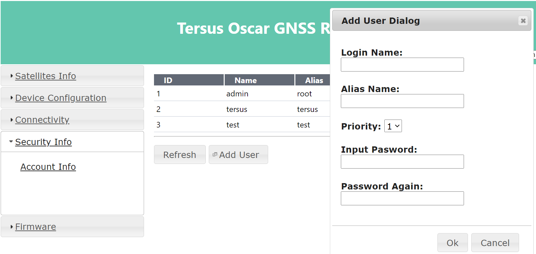The width and height of the screenshot is (536, 254).
Task: Click the Alias Name input field
Action: [402, 101]
